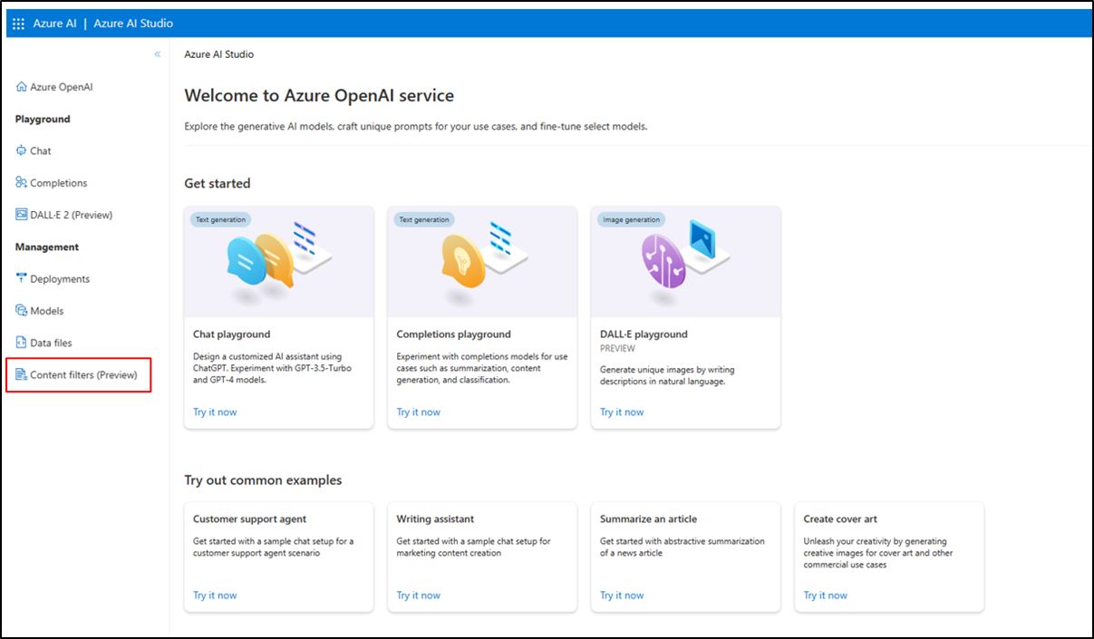Click the Completions sidebar icon
Image resolution: width=1094 pixels, height=639 pixels.
[x=21, y=182]
